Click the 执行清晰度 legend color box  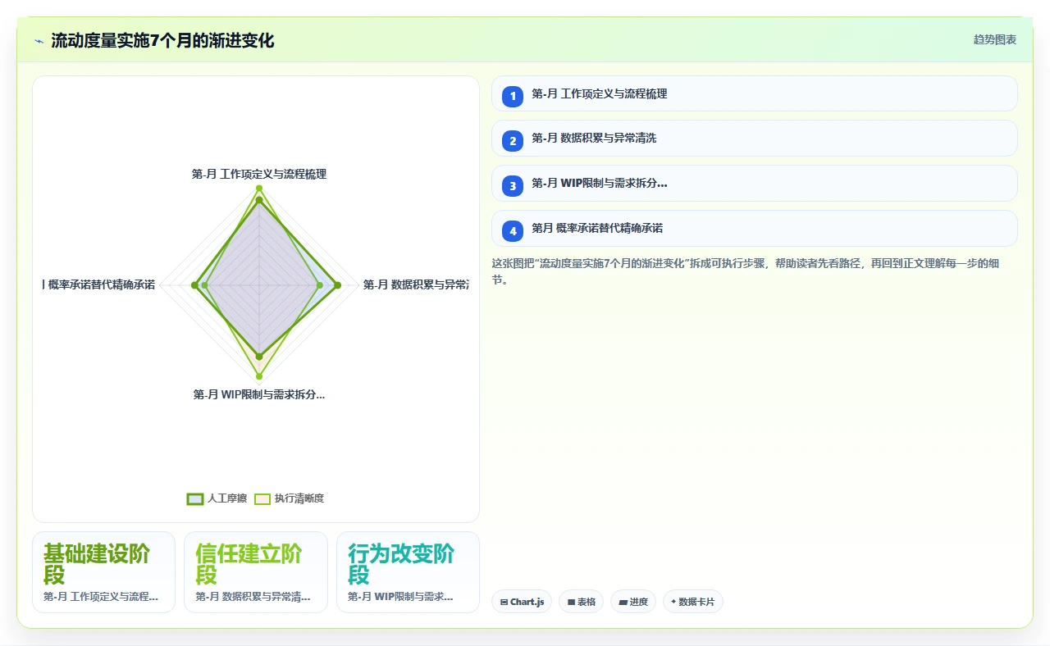pos(262,498)
